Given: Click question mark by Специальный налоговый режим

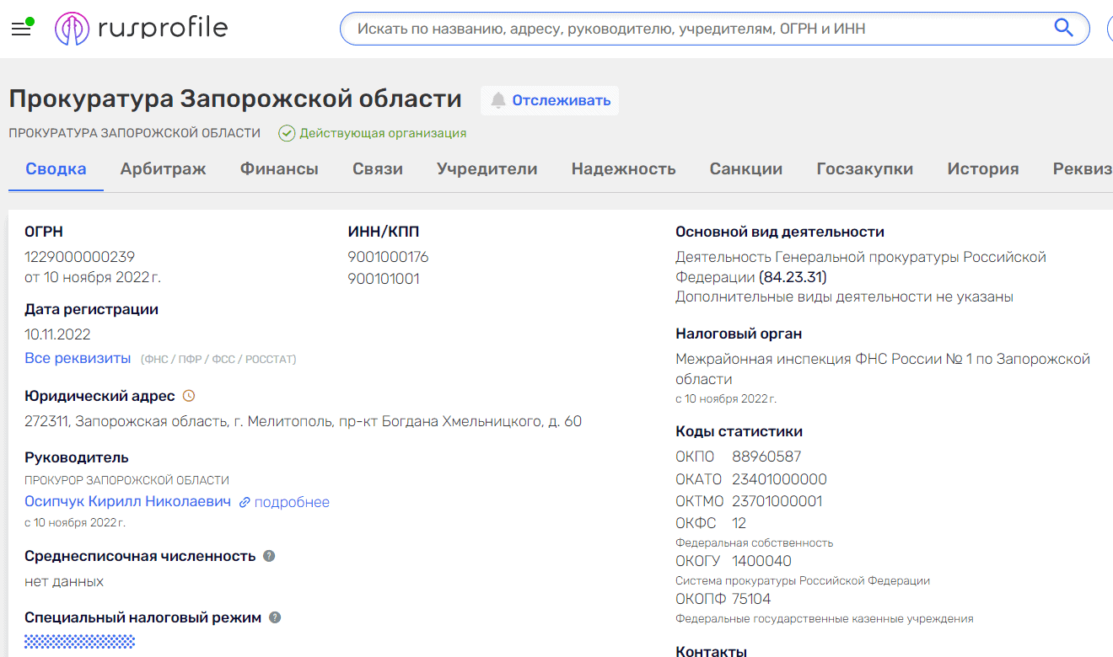Looking at the screenshot, I should (273, 617).
